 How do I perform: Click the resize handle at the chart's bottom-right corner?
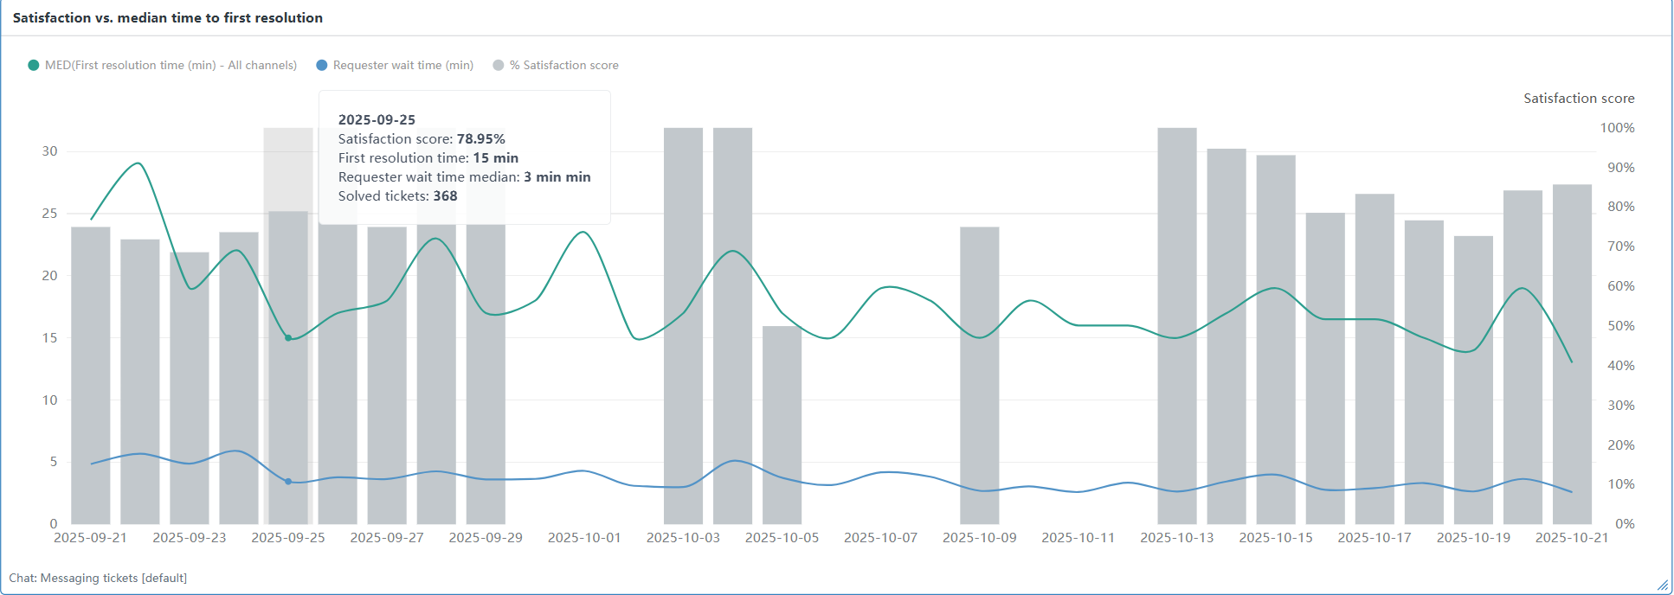click(1662, 585)
